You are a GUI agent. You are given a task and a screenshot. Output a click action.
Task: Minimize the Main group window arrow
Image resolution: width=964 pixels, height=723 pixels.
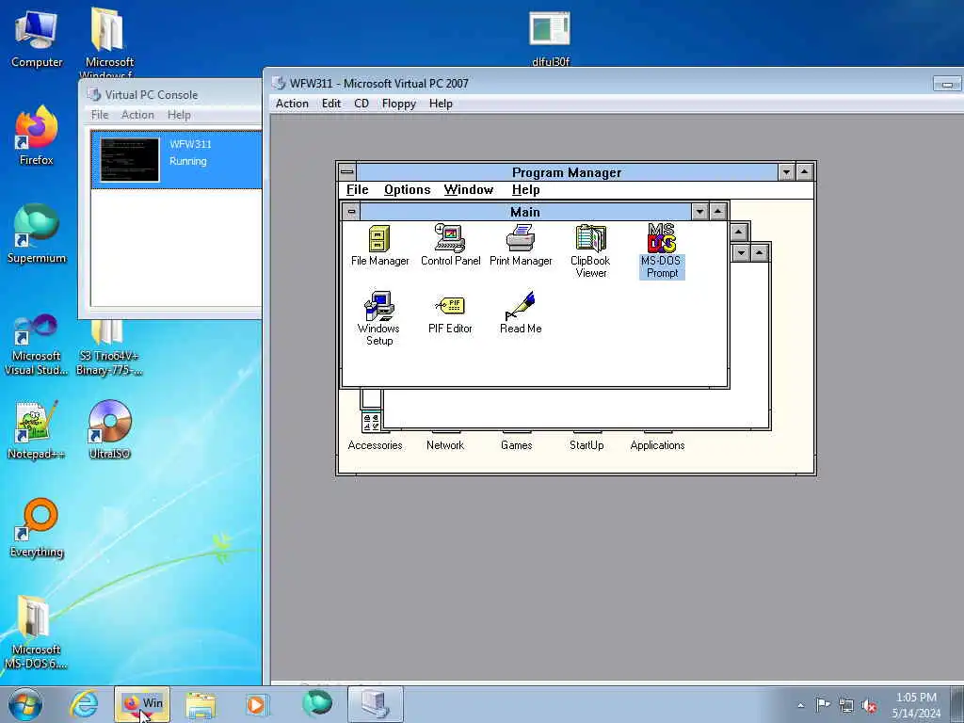tap(699, 212)
